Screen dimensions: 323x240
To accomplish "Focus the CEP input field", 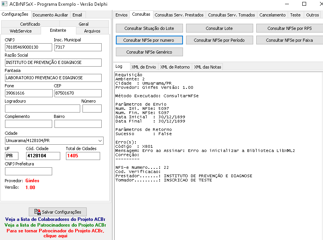I will (x=78, y=93).
